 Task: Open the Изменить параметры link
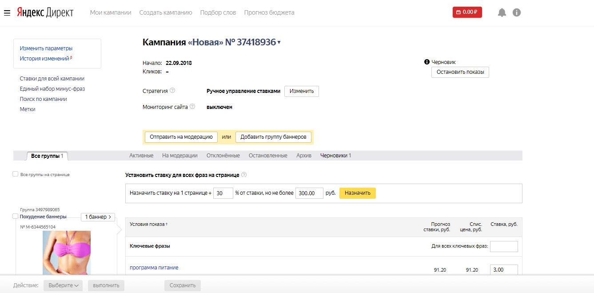[46, 48]
